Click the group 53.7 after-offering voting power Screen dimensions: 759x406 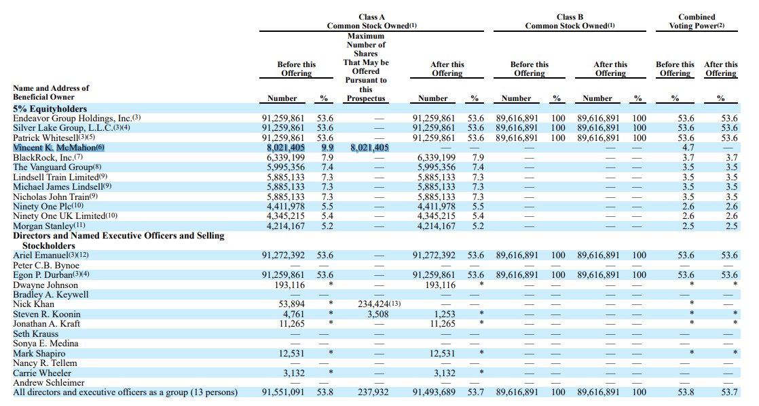pos(729,392)
